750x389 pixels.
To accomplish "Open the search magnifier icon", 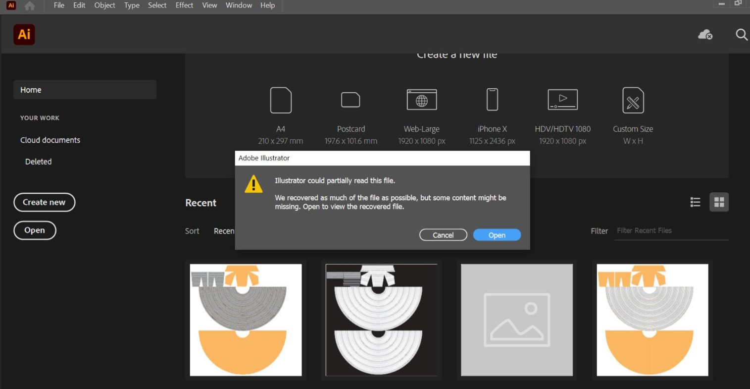I will [x=741, y=35].
